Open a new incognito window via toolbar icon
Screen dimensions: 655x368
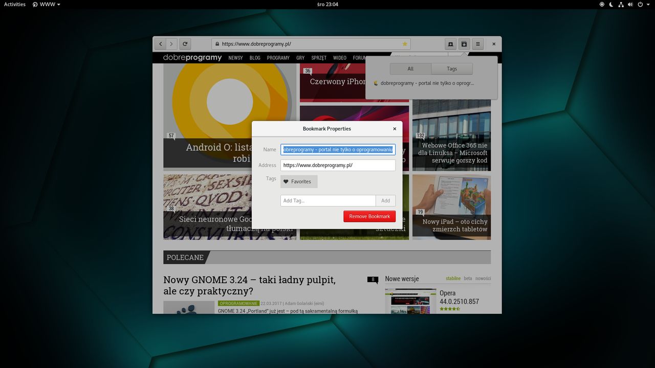pos(450,44)
